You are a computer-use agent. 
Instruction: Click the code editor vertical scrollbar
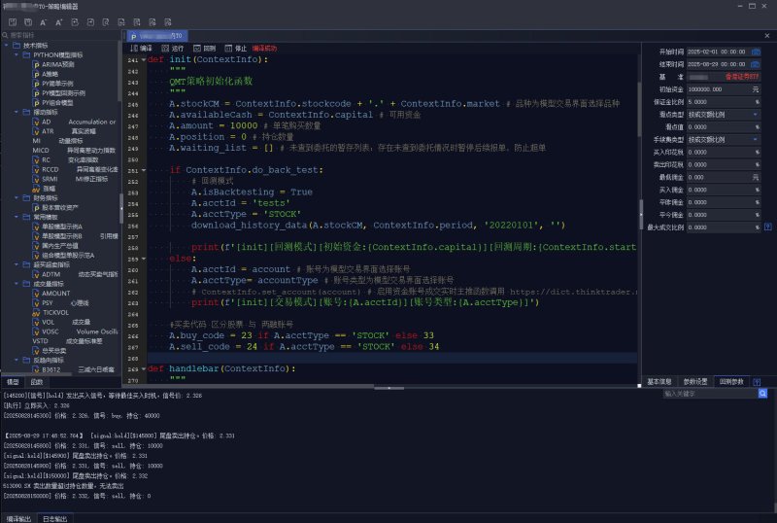(639, 109)
